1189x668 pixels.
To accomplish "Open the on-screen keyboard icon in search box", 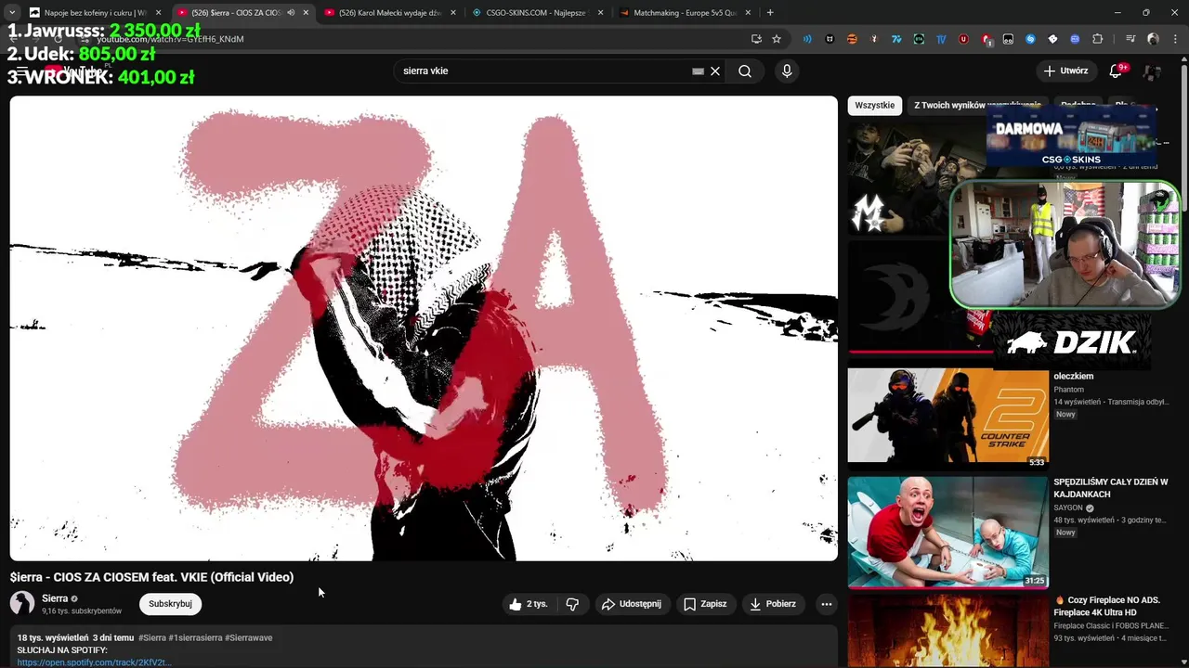I will tap(699, 71).
